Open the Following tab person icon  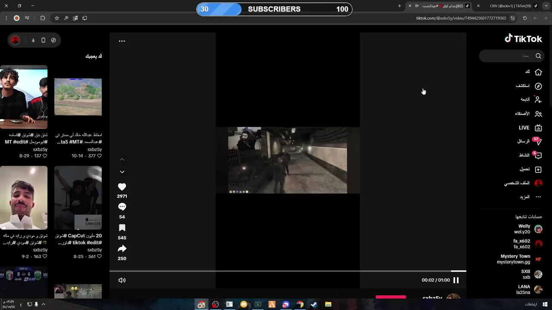pyautogui.click(x=538, y=99)
